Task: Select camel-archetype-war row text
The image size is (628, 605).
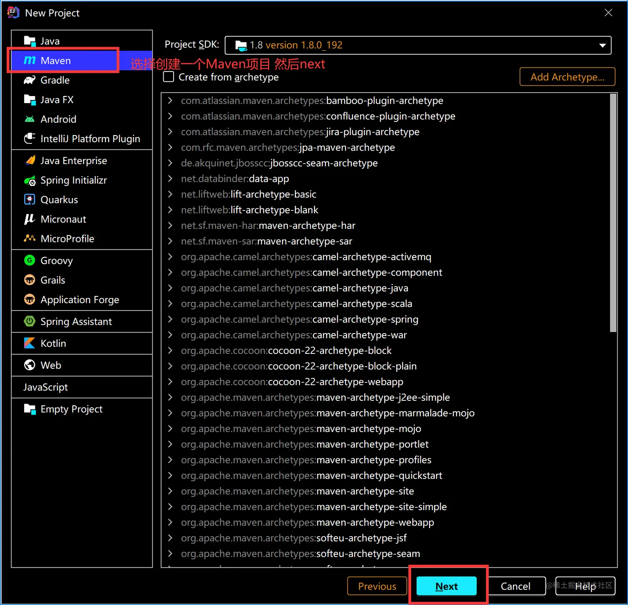Action: [294, 335]
